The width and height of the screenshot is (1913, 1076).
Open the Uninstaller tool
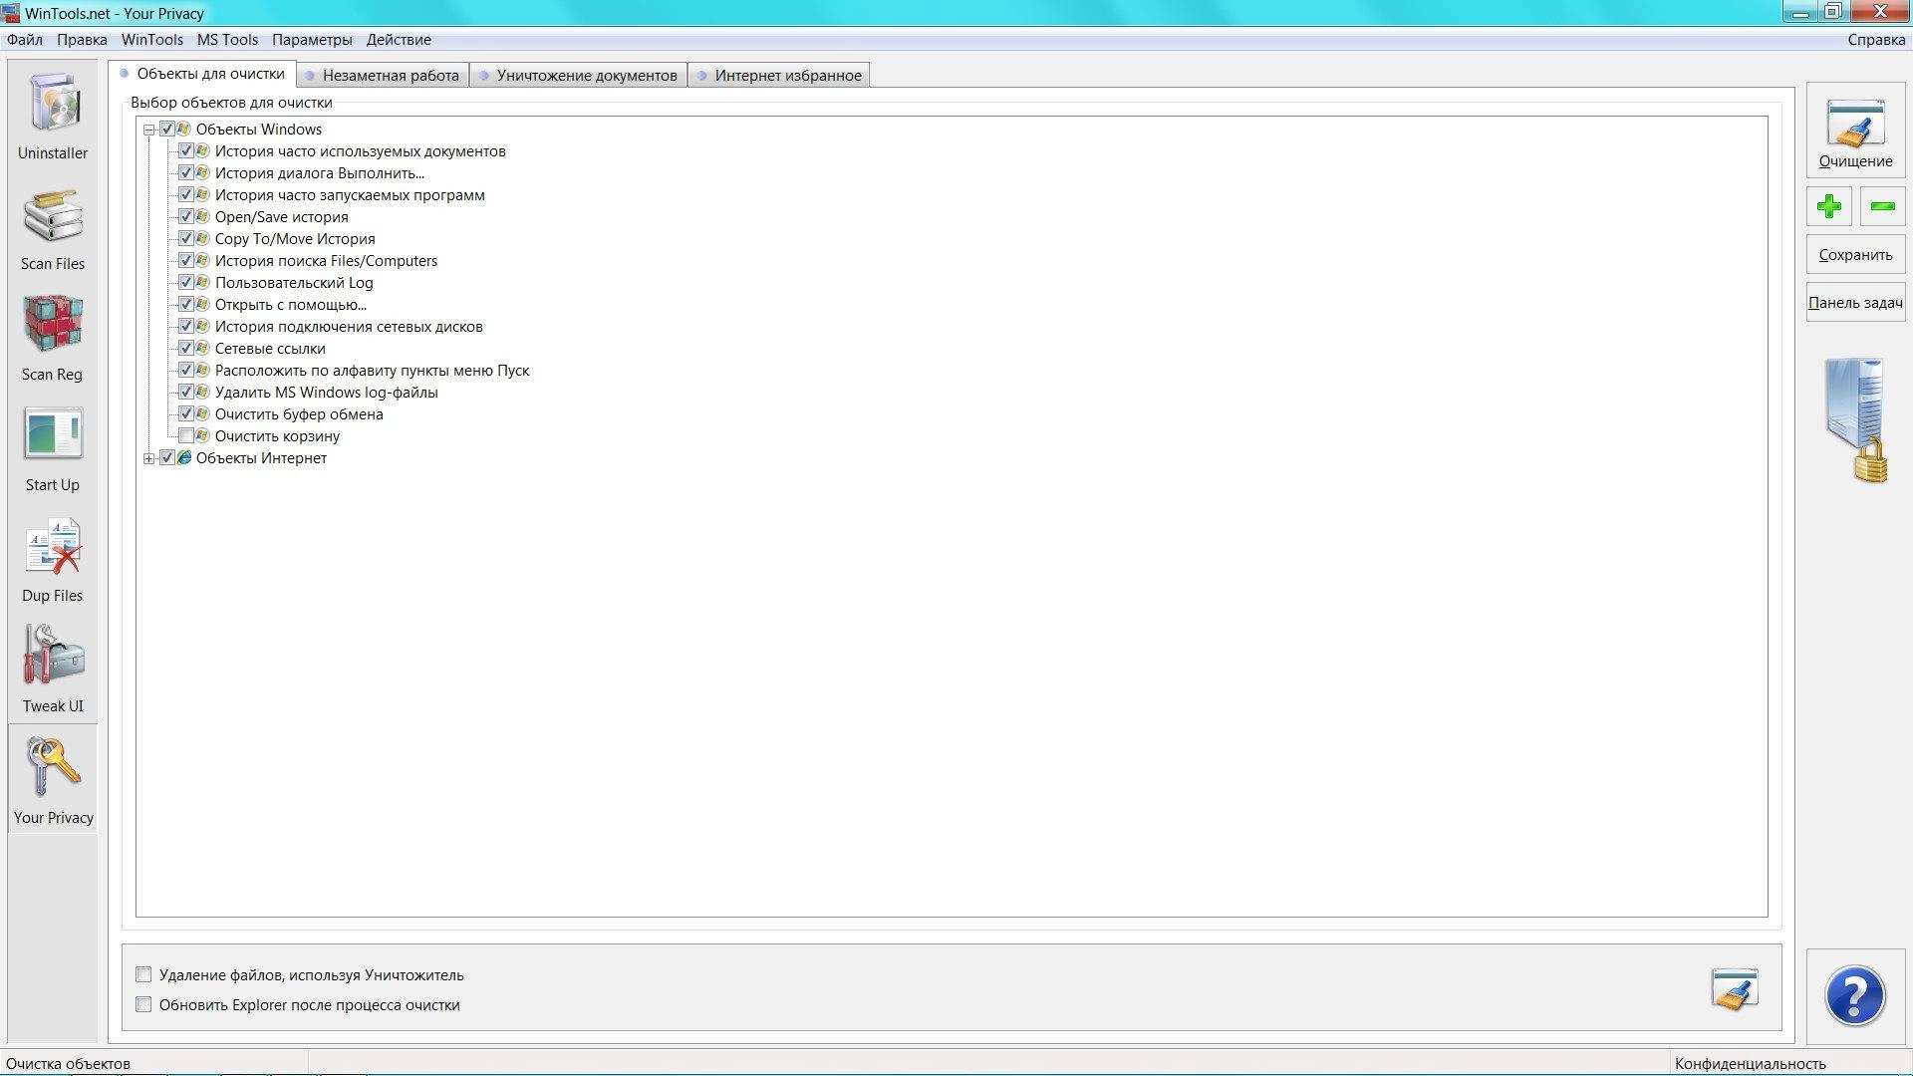[53, 114]
